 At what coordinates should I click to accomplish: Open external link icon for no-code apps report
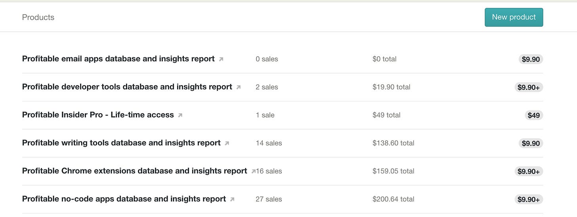coord(232,200)
